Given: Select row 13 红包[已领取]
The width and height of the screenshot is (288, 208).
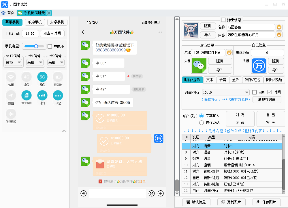Looking at the screenshot, I should [232, 184].
